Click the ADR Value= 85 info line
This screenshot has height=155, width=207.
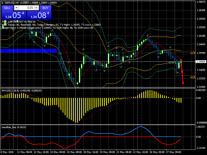pos(51,25)
